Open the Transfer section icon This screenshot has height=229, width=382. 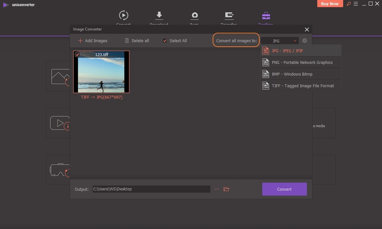(229, 15)
